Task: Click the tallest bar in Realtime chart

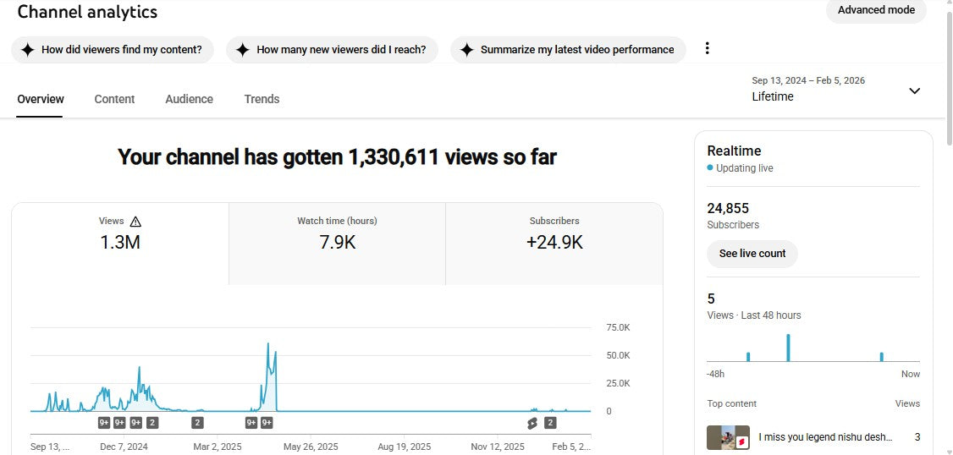Action: tap(788, 348)
